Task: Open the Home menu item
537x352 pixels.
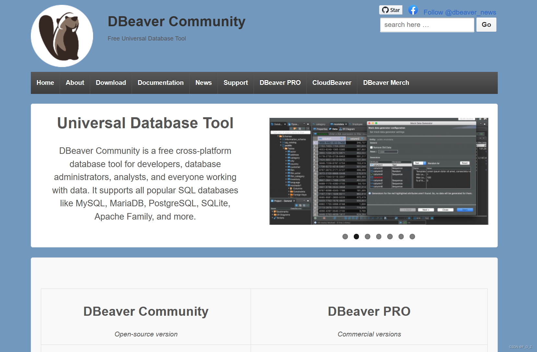Action: pos(45,83)
